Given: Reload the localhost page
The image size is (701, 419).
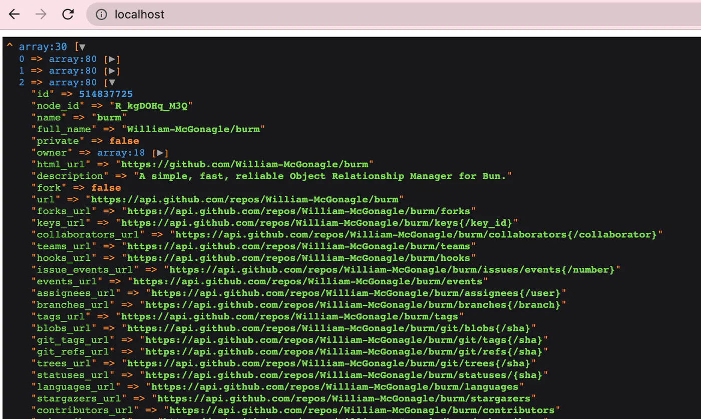Looking at the screenshot, I should click(x=68, y=15).
